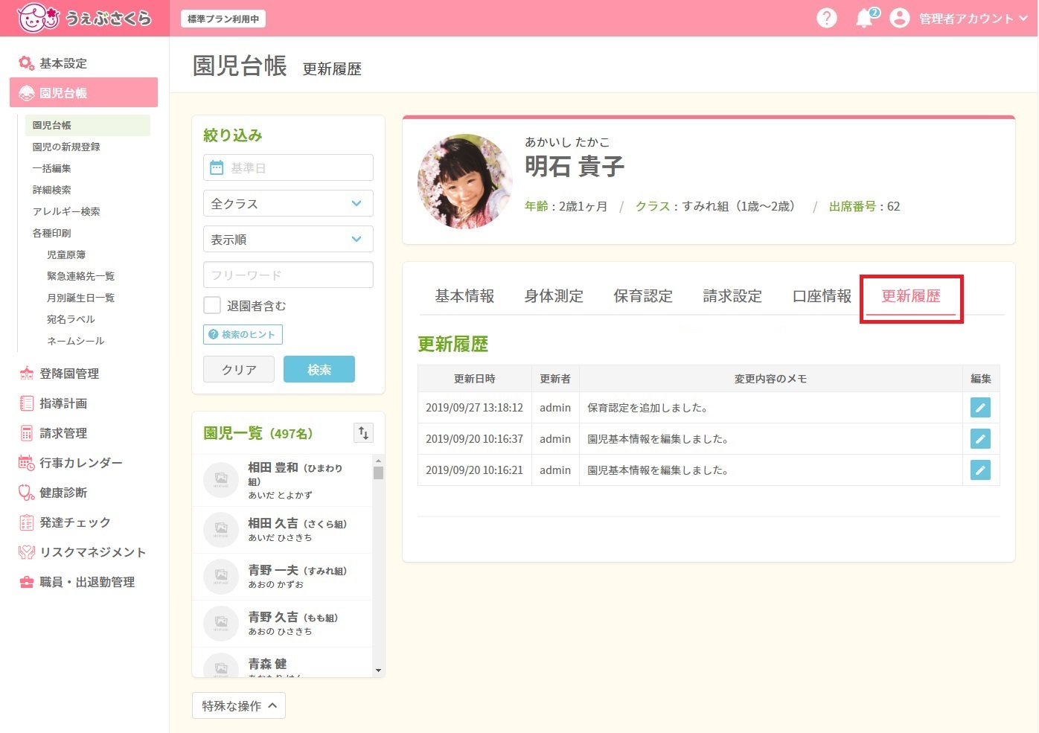Click 各種印刷 in sidebar

[x=51, y=233]
